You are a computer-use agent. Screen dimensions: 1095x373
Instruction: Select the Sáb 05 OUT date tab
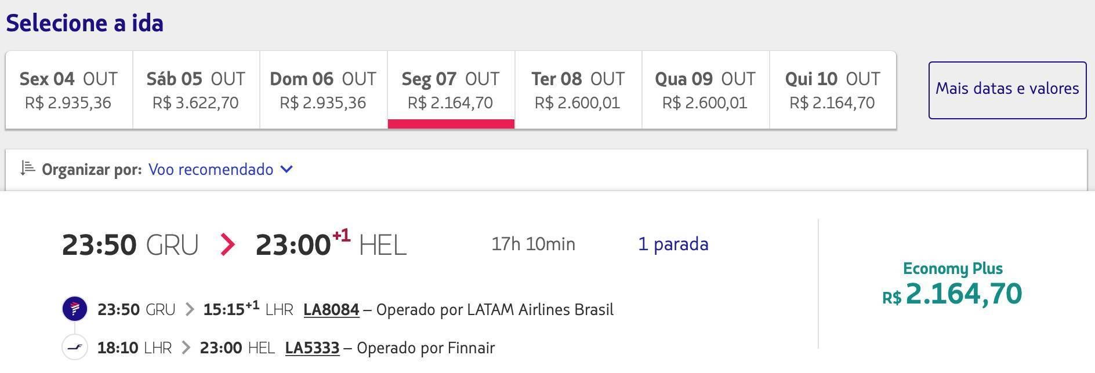click(196, 90)
